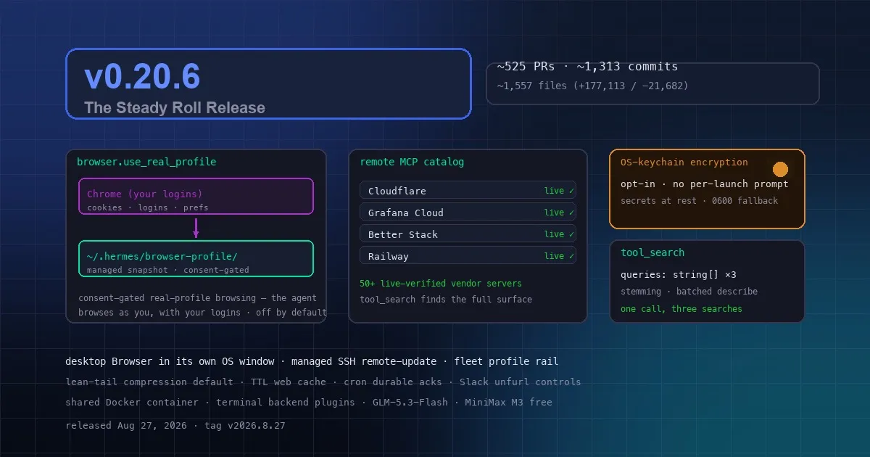Click 'one call, three searches' green text
This screenshot has width=870, height=457.
coord(681,308)
